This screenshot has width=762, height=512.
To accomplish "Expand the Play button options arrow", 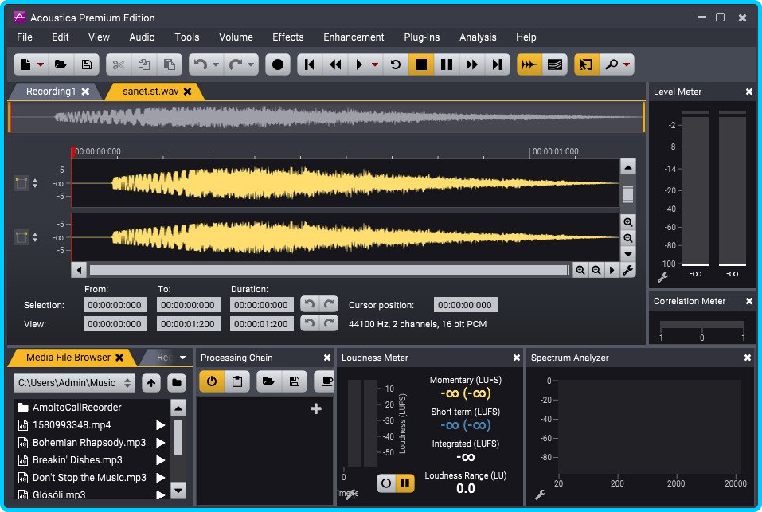I will click(x=375, y=64).
